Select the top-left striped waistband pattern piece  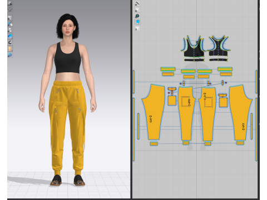click(x=168, y=69)
